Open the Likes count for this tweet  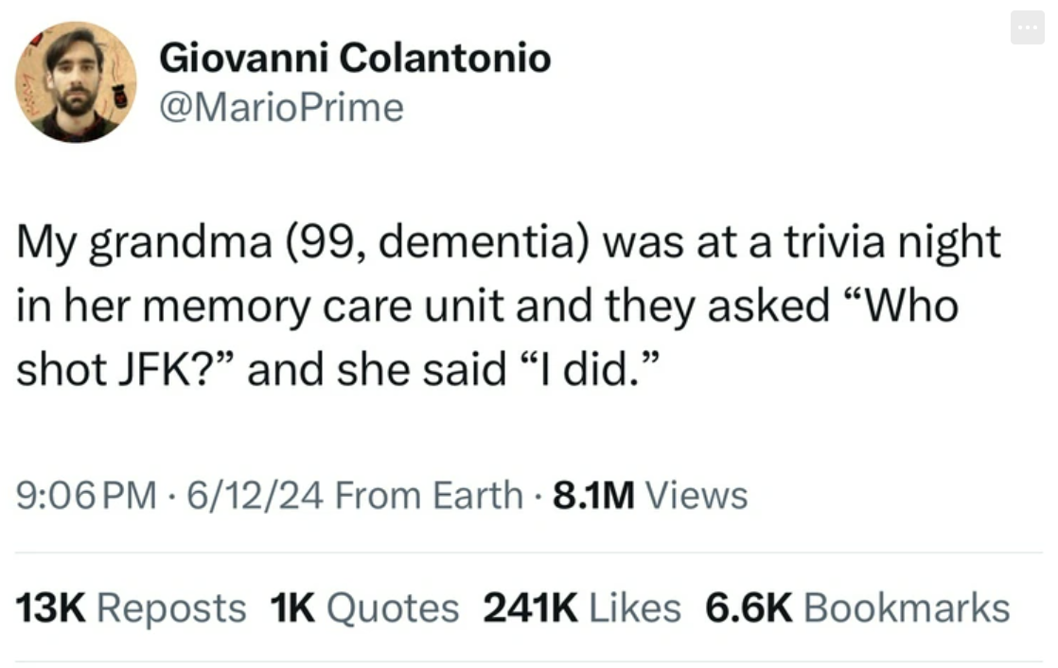point(581,608)
